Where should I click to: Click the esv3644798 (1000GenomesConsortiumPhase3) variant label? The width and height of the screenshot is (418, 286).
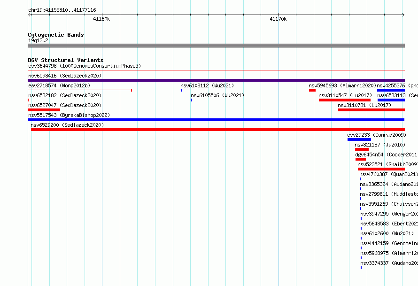pos(85,66)
